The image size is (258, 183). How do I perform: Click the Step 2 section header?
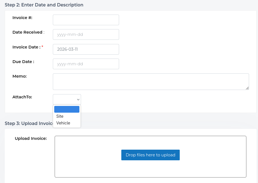pyautogui.click(x=44, y=5)
